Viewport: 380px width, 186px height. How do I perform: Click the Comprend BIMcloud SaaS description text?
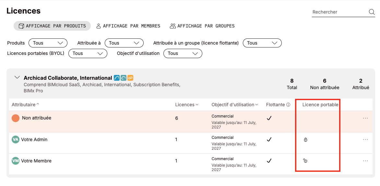[x=102, y=88]
